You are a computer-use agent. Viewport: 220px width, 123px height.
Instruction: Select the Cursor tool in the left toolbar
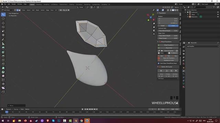pyautogui.click(x=3, y=18)
